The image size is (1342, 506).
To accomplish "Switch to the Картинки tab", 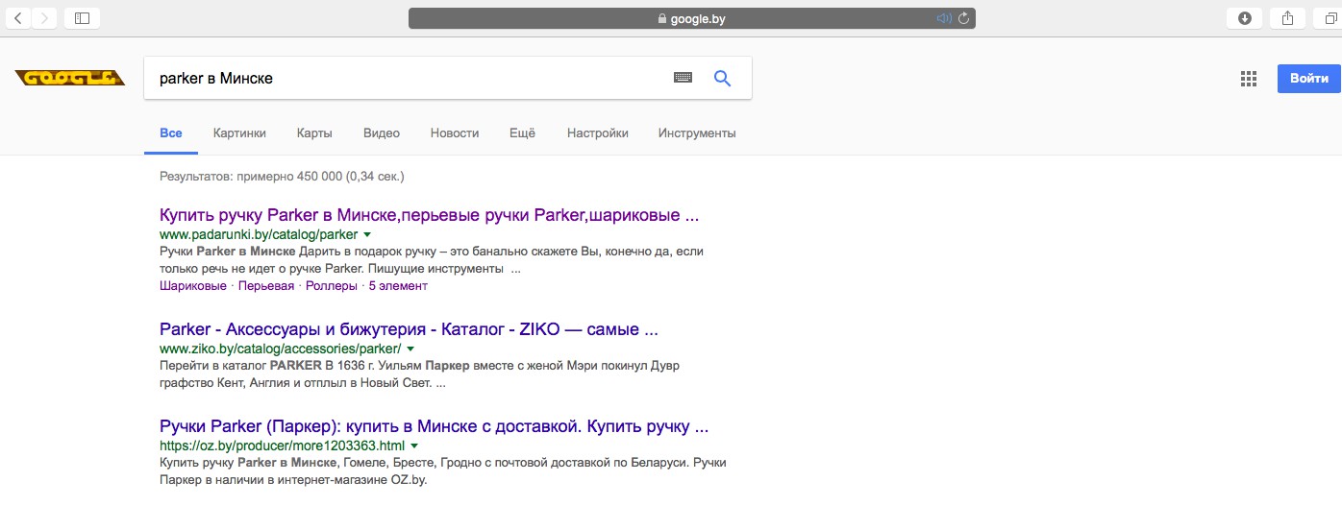I will pyautogui.click(x=239, y=133).
